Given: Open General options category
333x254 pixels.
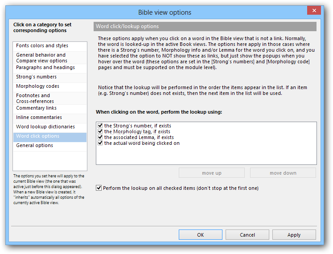Looking at the screenshot, I should [x=50, y=146].
